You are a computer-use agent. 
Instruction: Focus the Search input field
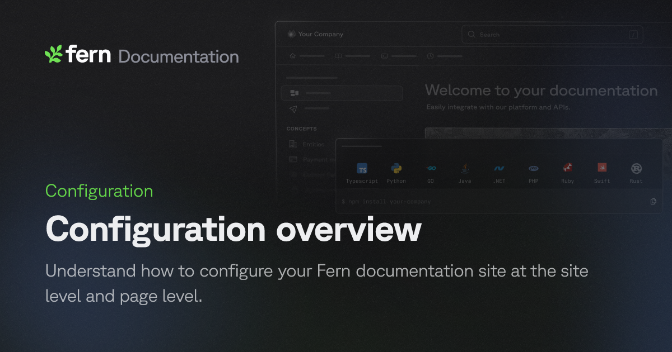tap(552, 35)
